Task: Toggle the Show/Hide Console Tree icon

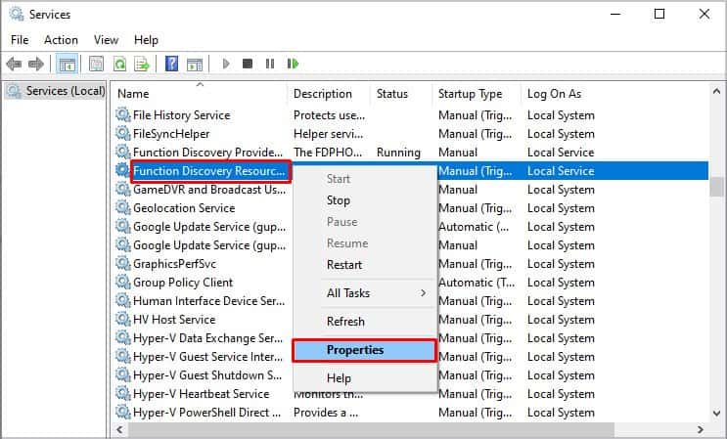Action: click(x=67, y=64)
